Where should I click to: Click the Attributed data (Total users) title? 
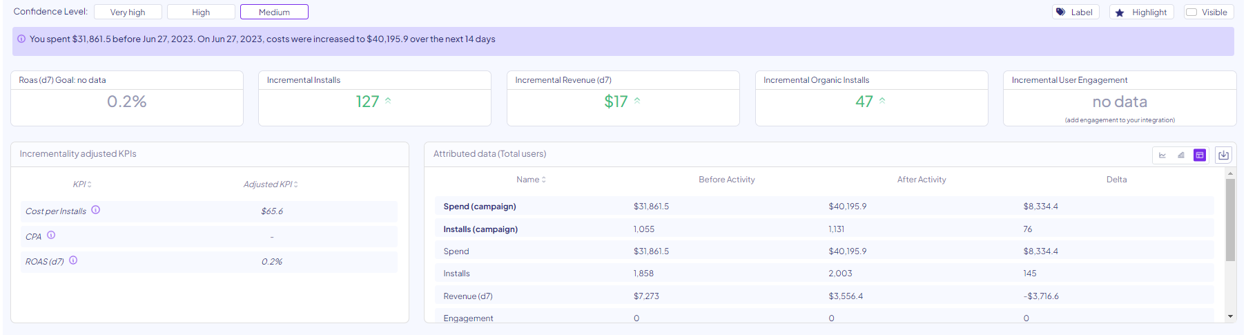pyautogui.click(x=489, y=154)
